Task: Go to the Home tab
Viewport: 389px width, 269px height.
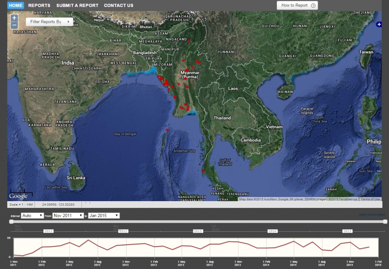Action: coord(16,5)
